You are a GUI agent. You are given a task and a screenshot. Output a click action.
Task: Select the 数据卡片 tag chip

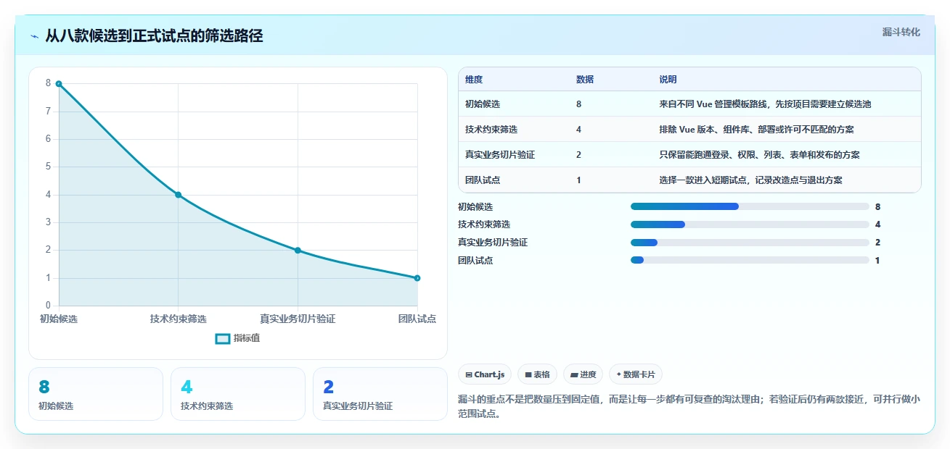(x=636, y=374)
